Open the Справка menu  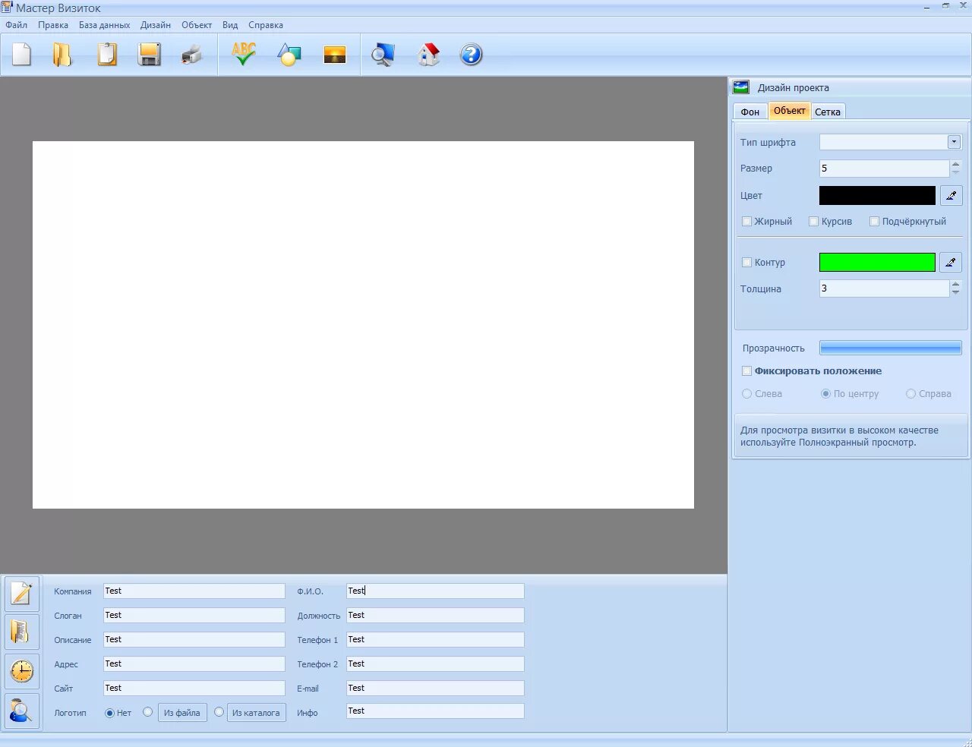(x=266, y=25)
